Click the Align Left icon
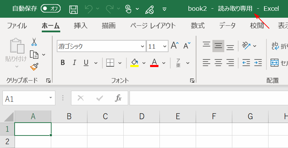This screenshot has height=148, width=288. coord(207,63)
